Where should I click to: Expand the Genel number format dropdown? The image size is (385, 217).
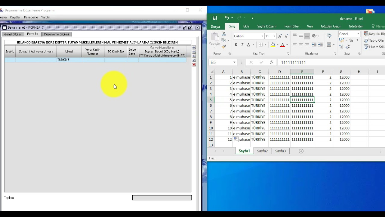point(358,34)
